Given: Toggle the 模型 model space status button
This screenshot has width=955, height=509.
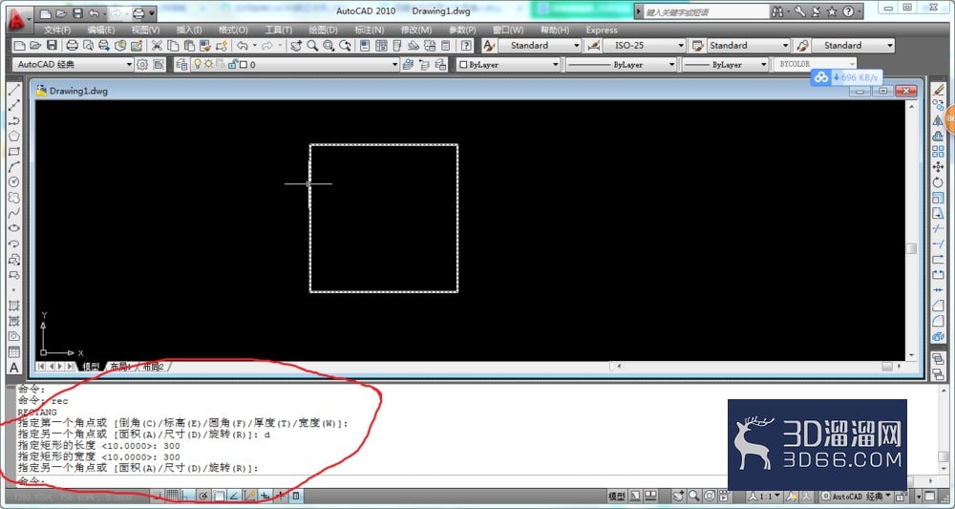Looking at the screenshot, I should point(617,497).
